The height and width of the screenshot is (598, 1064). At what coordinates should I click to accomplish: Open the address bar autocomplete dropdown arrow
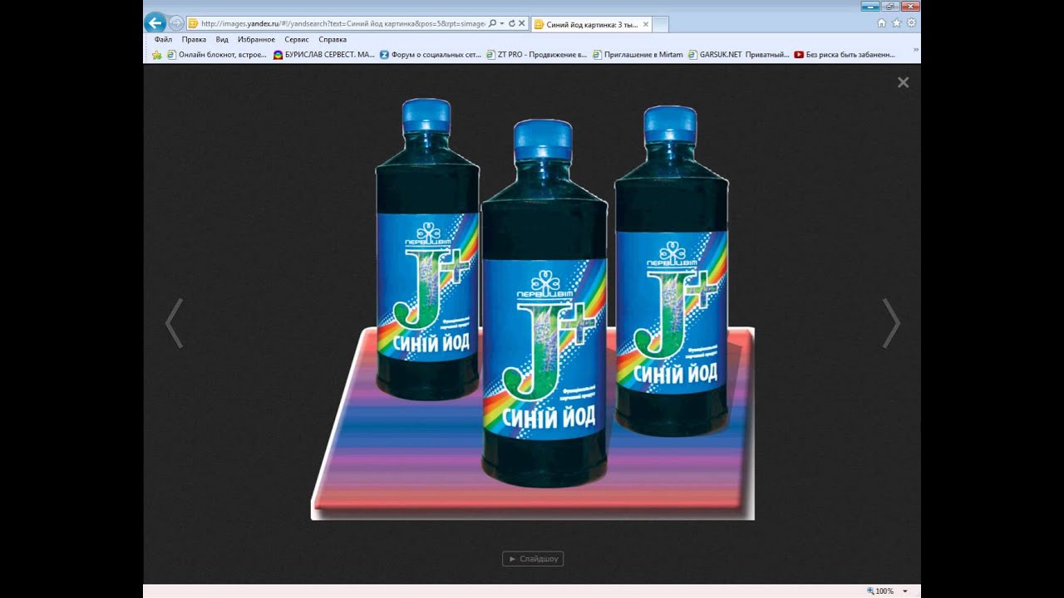(x=502, y=24)
